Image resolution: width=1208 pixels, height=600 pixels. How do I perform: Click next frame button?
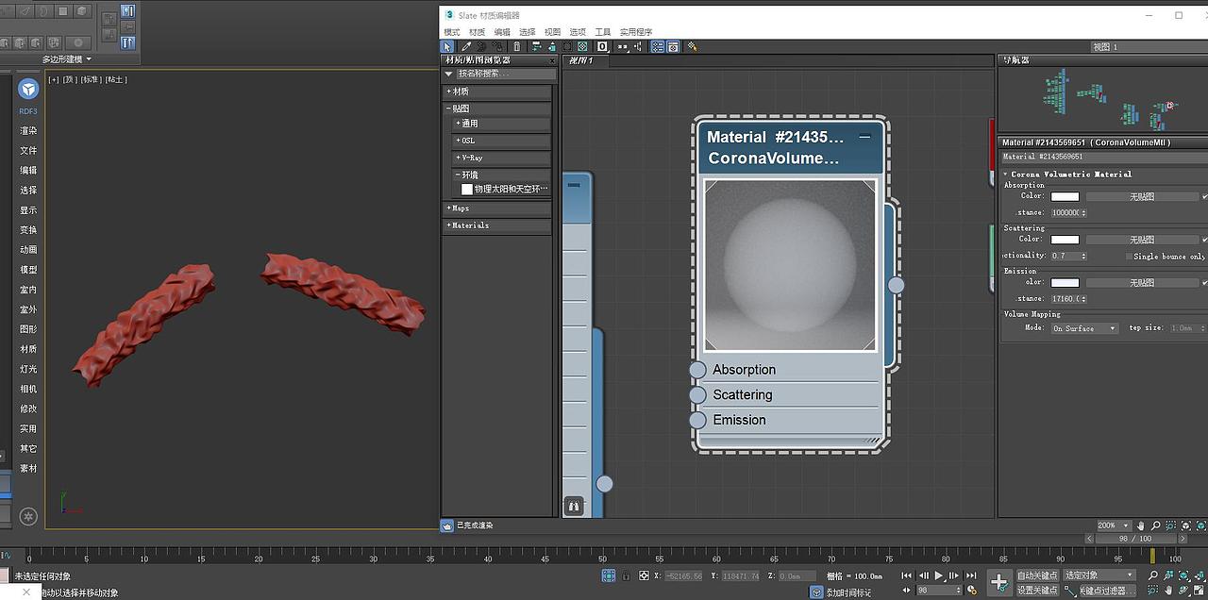[954, 575]
